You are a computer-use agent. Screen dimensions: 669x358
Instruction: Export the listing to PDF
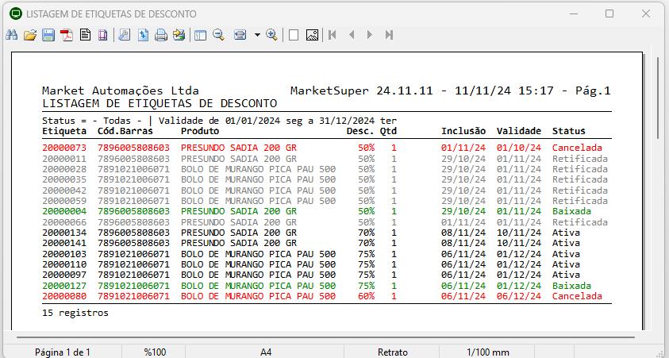click(67, 35)
